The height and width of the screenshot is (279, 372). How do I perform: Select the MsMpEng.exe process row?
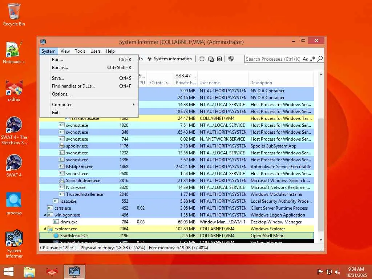coord(177,166)
